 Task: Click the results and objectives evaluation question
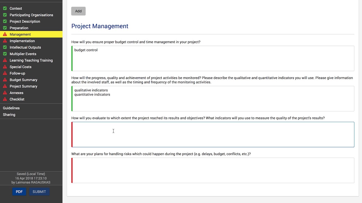point(198,118)
